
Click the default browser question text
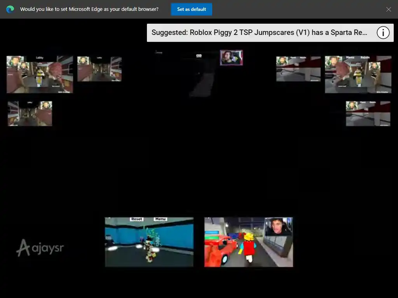coord(89,9)
